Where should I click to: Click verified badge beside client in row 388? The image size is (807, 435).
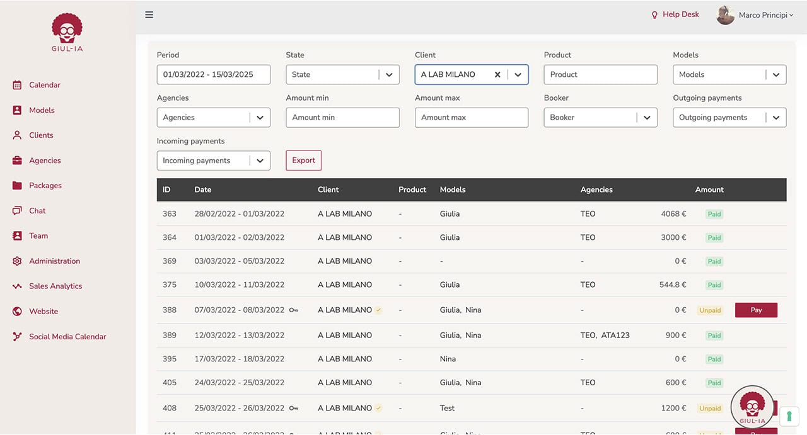click(378, 310)
